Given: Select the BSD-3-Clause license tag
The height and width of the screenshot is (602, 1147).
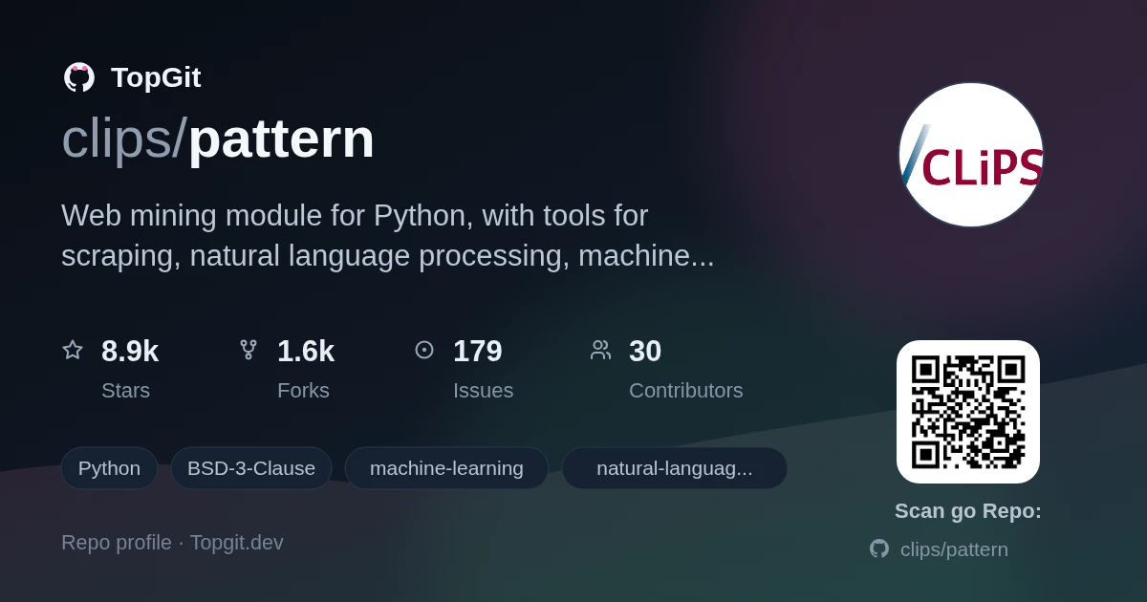Looking at the screenshot, I should coord(251,468).
